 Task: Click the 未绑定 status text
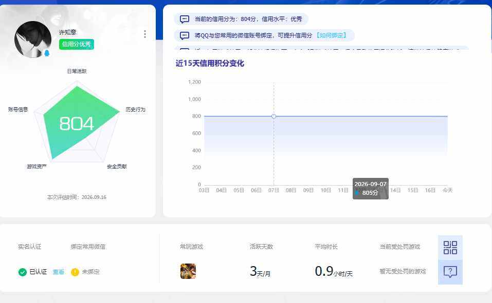(90, 272)
